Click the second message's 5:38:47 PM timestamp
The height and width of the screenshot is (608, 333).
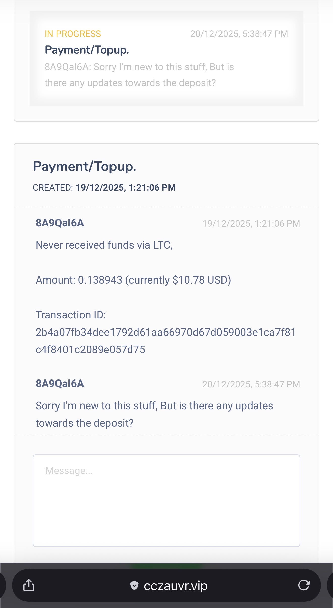point(251,384)
